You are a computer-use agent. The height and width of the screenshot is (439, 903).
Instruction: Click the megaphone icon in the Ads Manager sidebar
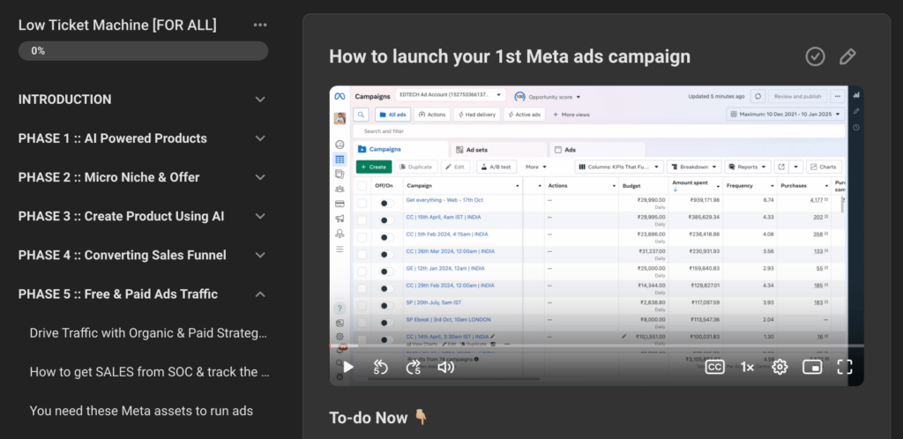pyautogui.click(x=340, y=219)
